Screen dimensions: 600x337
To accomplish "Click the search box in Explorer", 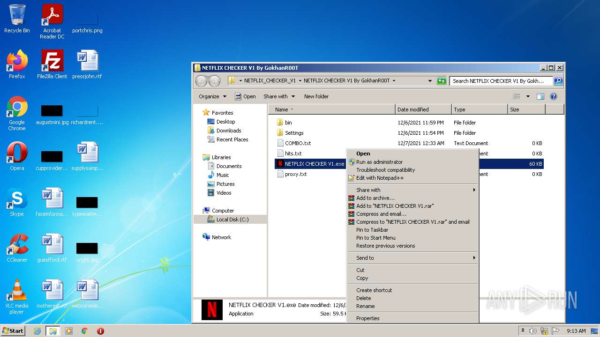I will (x=501, y=81).
